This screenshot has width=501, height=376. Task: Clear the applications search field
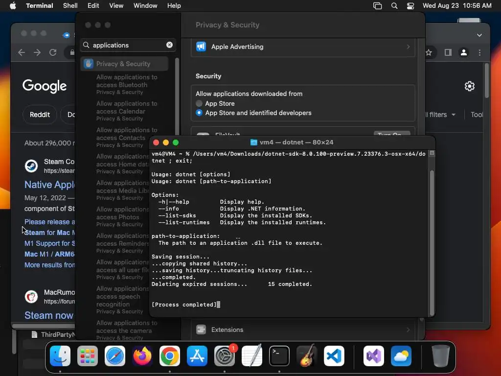169,45
